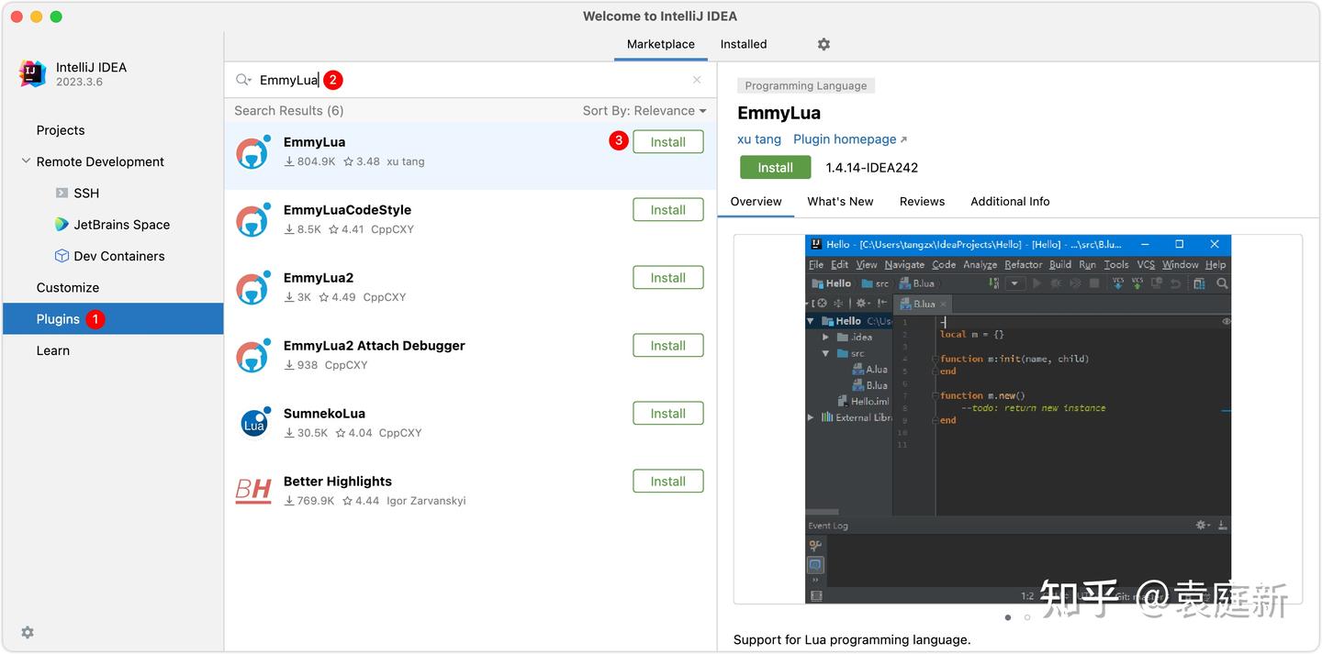1322x654 pixels.
Task: Install the EmmyLuaCodeStyle plugin
Action: 668,210
